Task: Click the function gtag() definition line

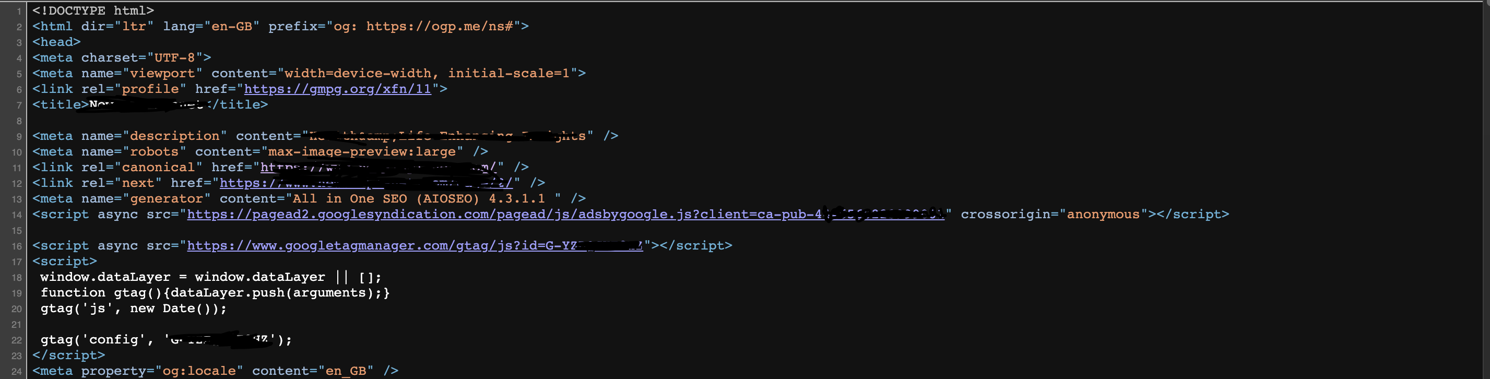Action: point(215,293)
